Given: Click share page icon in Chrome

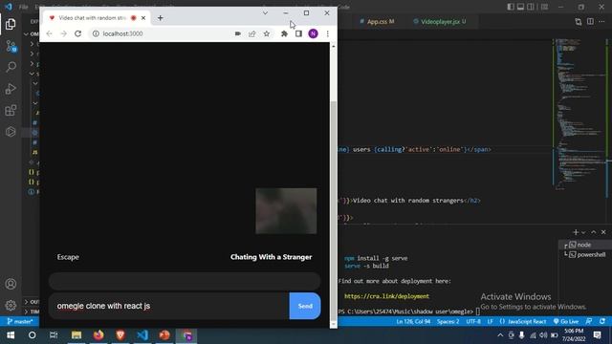Looking at the screenshot, I should click(252, 34).
